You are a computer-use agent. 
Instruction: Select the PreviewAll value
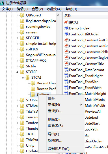tap(93, 111)
